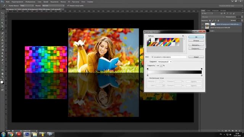
Task: Open gradient type dropdown in editor
Action: 165,62
